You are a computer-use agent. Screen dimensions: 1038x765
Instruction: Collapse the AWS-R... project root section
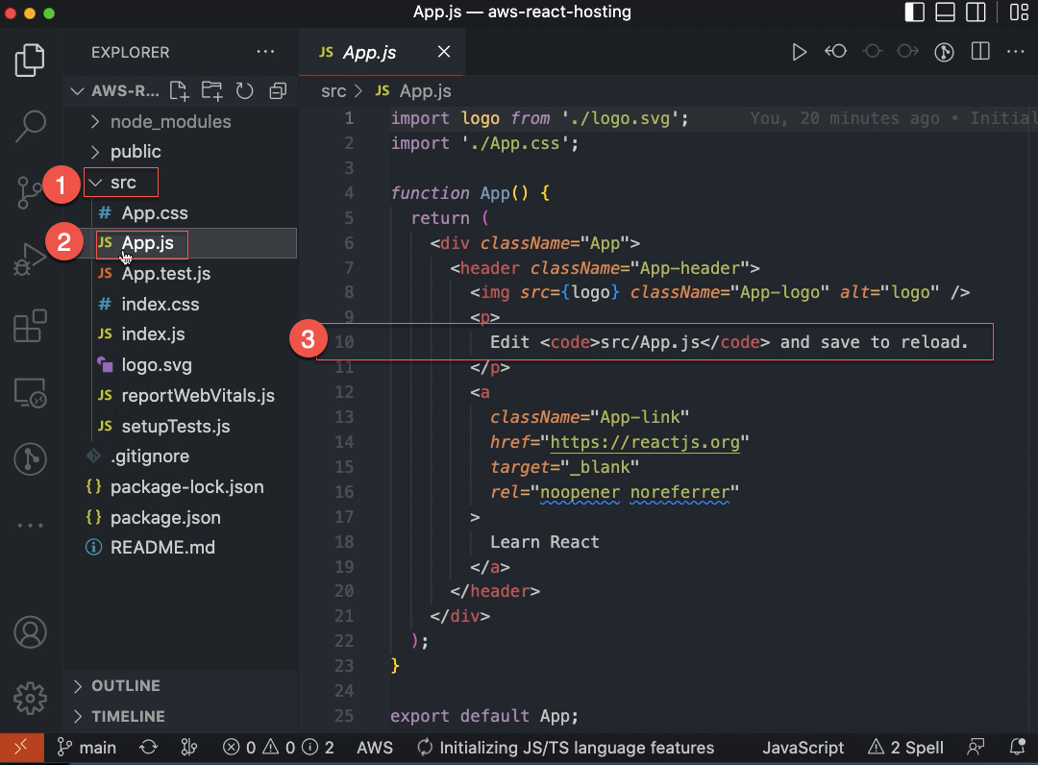point(116,90)
